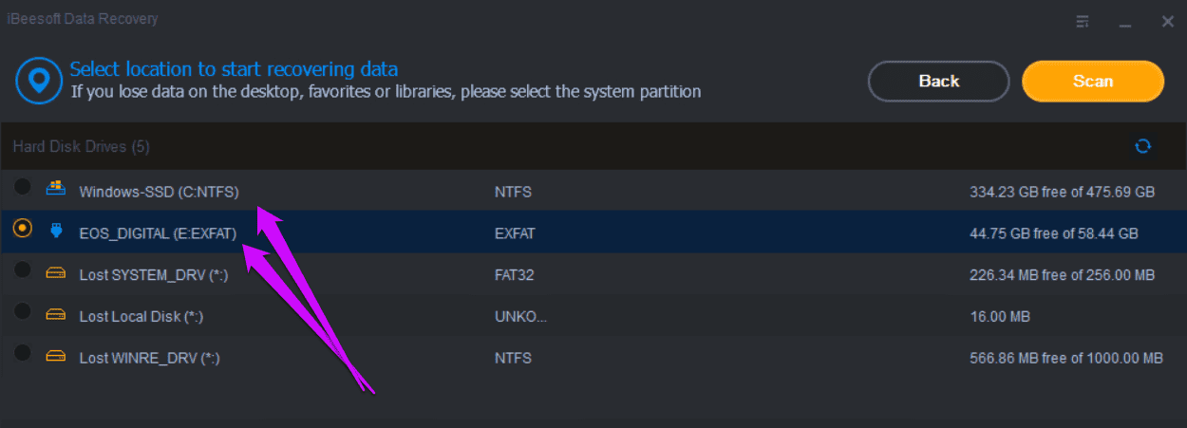This screenshot has height=428, width=1187.
Task: Open the hamburger menu icon in title bar
Action: (x=1083, y=21)
